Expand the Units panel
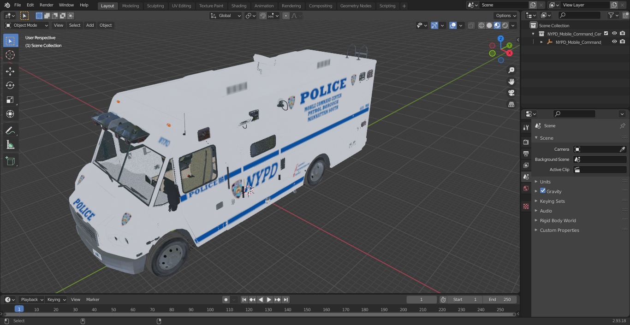The width and height of the screenshot is (630, 325). (x=546, y=182)
